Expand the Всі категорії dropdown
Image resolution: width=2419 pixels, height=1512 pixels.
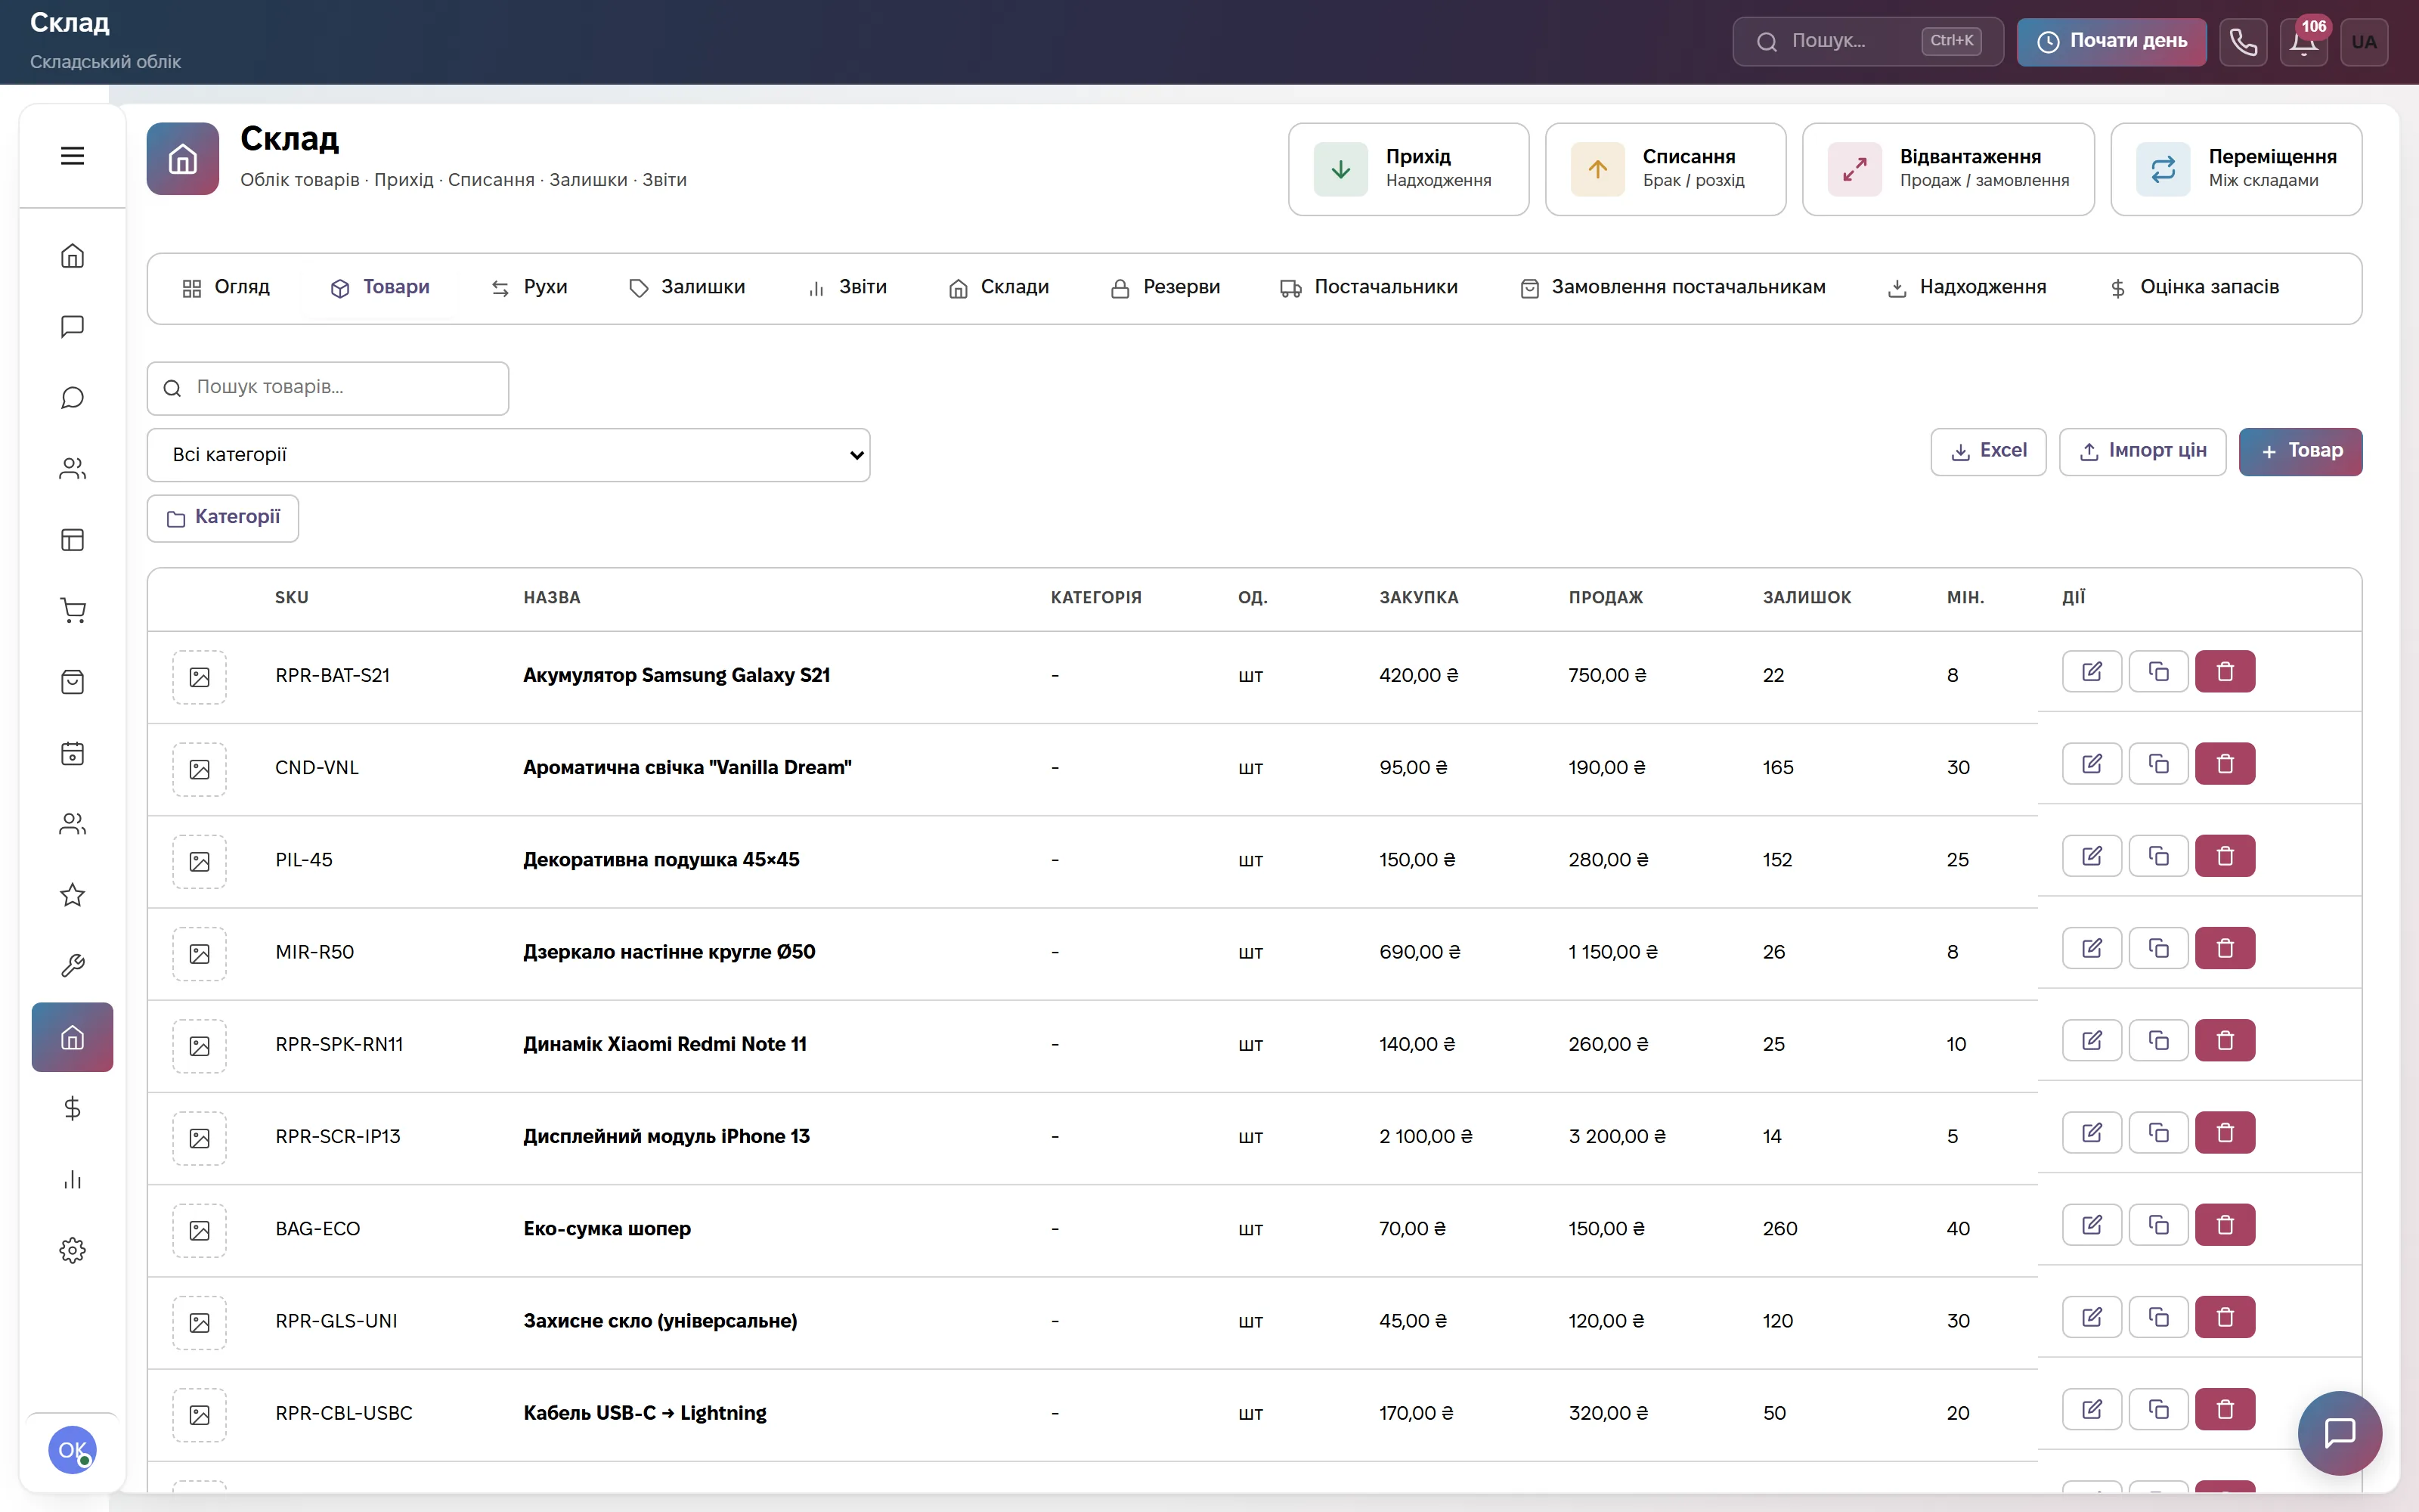508,455
